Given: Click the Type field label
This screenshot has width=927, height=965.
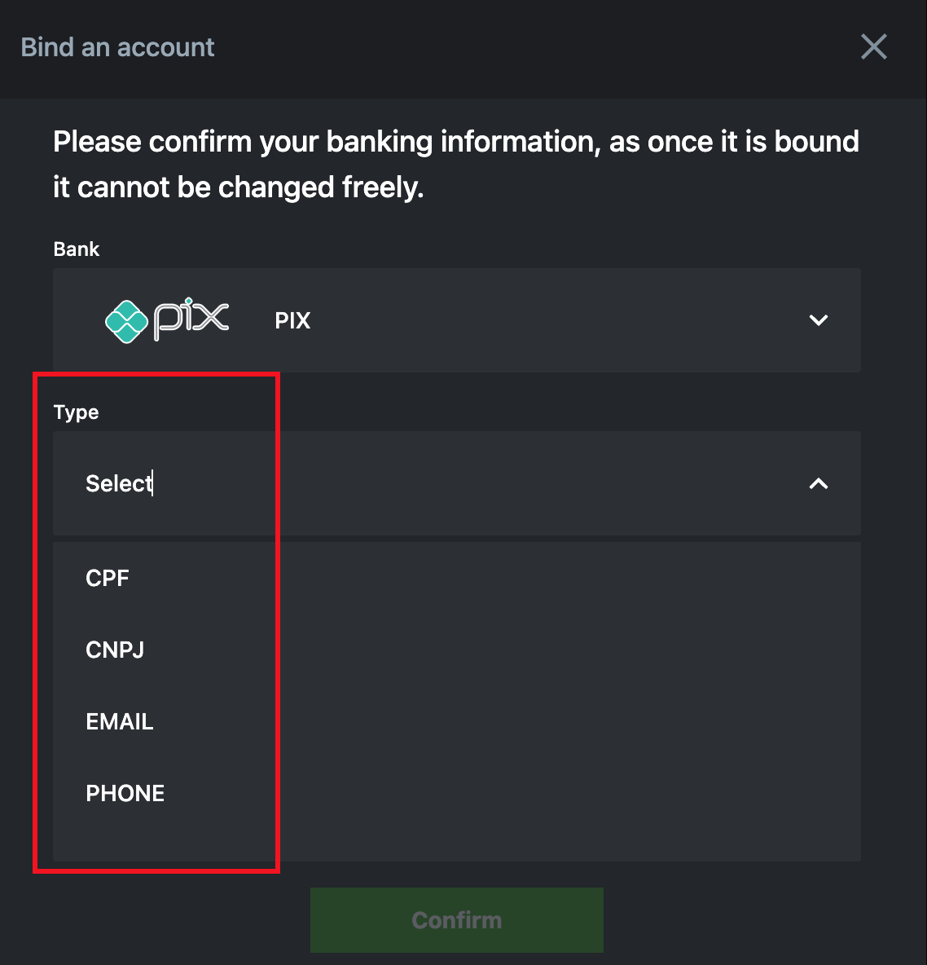Looking at the screenshot, I should pyautogui.click(x=76, y=412).
